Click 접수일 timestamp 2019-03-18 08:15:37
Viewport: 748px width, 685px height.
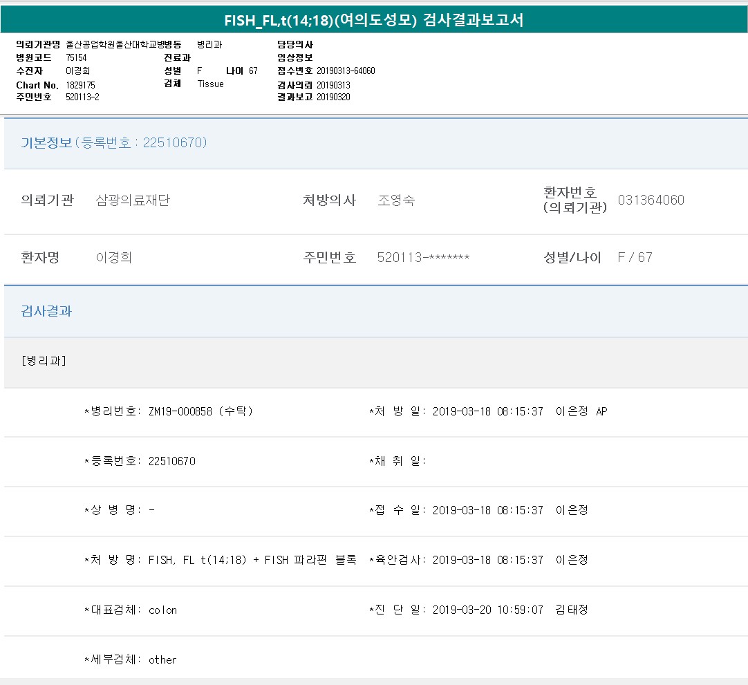click(x=488, y=510)
